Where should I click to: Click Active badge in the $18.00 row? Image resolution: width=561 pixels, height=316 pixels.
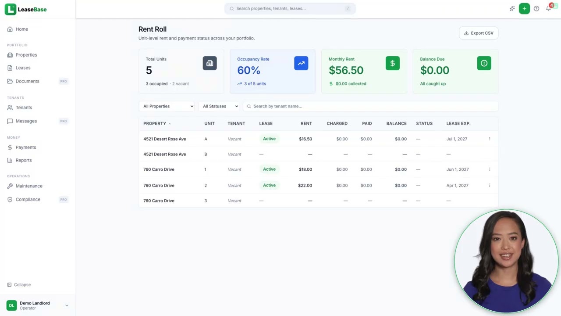(269, 169)
